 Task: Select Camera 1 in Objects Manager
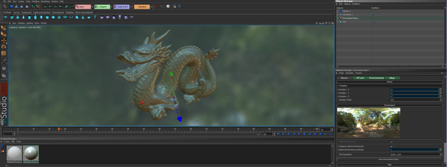pyautogui.click(x=346, y=11)
